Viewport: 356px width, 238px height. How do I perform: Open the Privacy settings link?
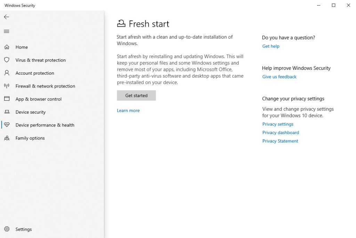[x=278, y=124]
